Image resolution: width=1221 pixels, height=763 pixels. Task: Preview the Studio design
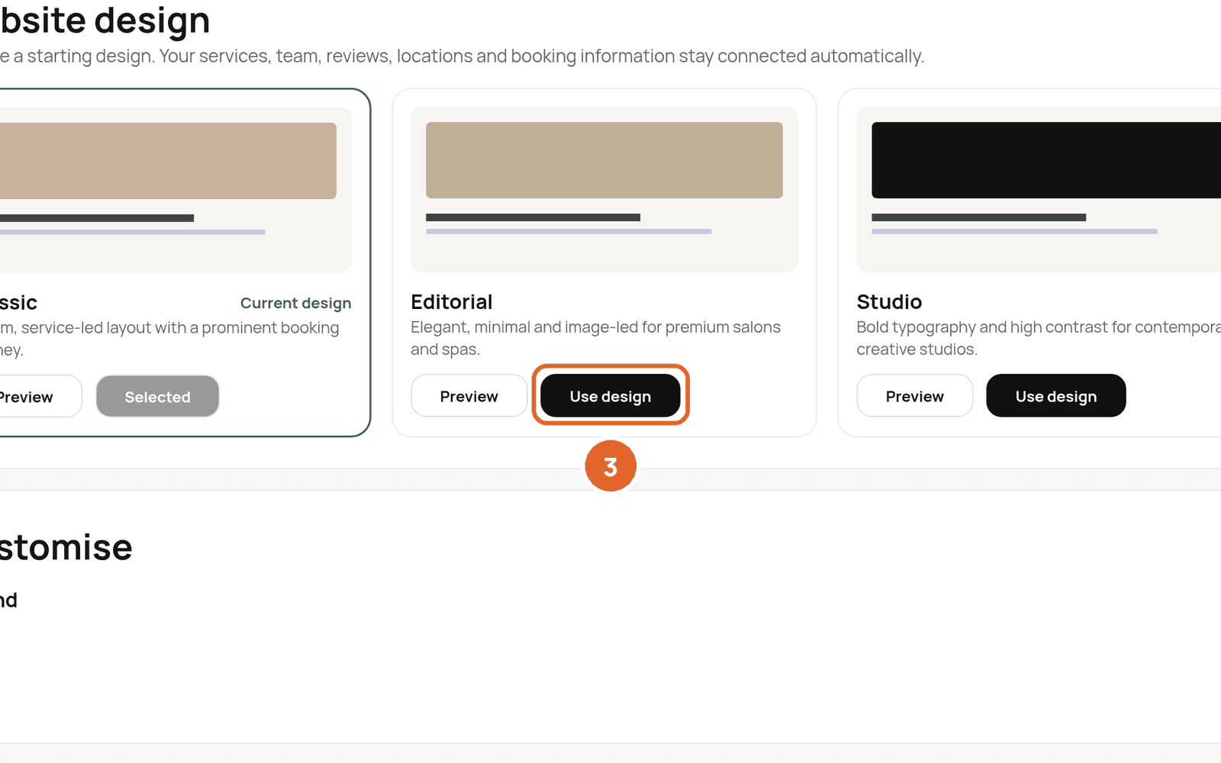(914, 396)
